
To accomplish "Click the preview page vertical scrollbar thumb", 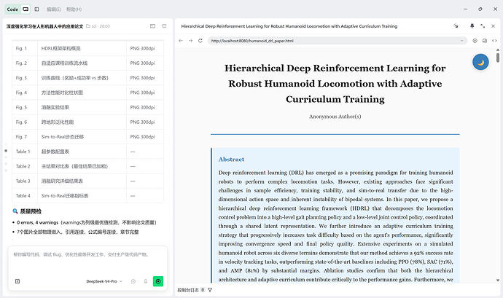I will pos(498,58).
